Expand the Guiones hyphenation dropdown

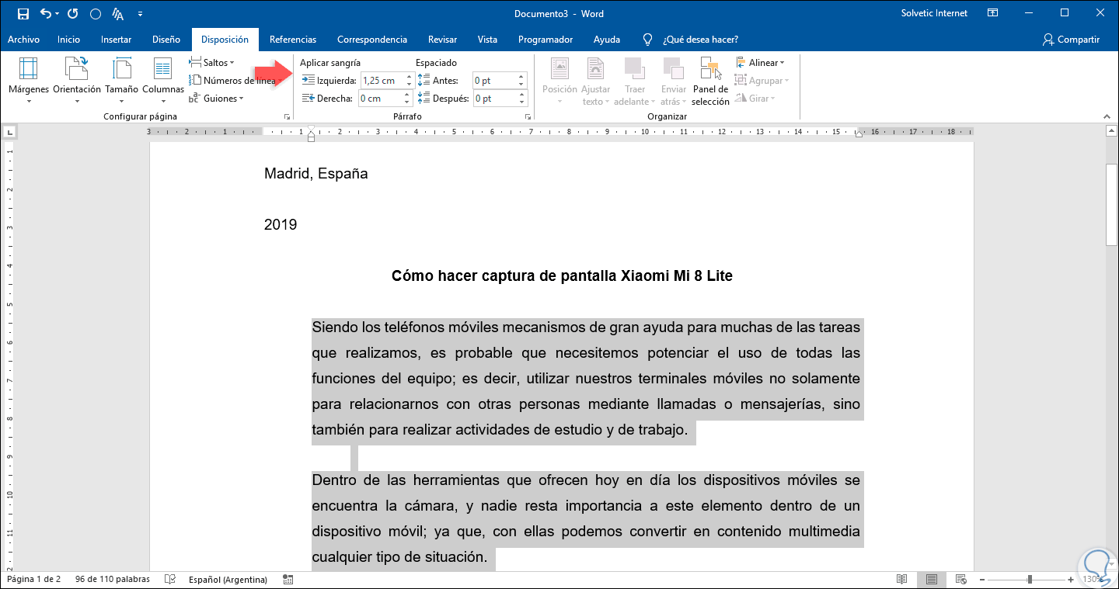tap(217, 99)
